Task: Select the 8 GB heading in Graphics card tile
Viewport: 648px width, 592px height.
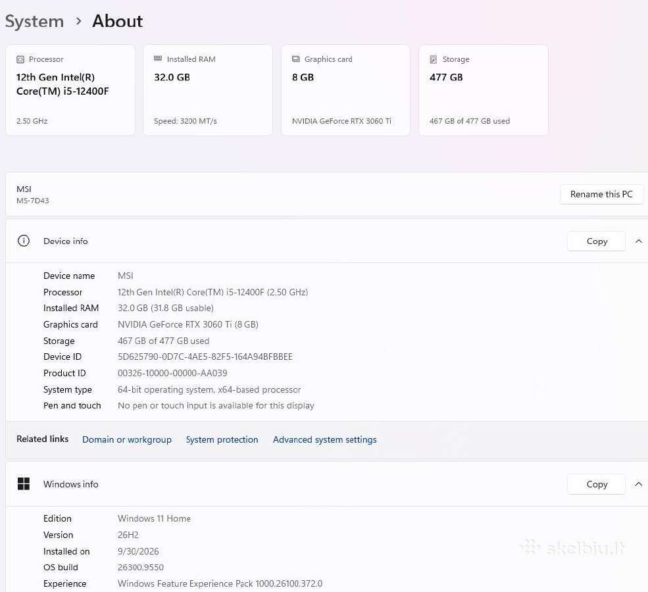Action: pos(303,77)
